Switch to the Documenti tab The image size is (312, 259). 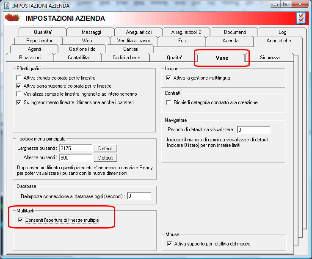[235, 32]
